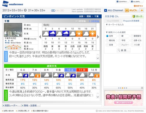Select the 住所 address radio button

(107, 36)
